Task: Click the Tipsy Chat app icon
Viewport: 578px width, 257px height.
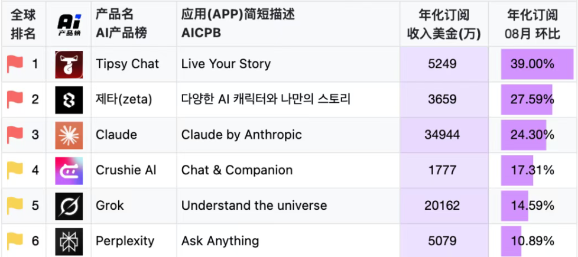Action: [x=69, y=64]
